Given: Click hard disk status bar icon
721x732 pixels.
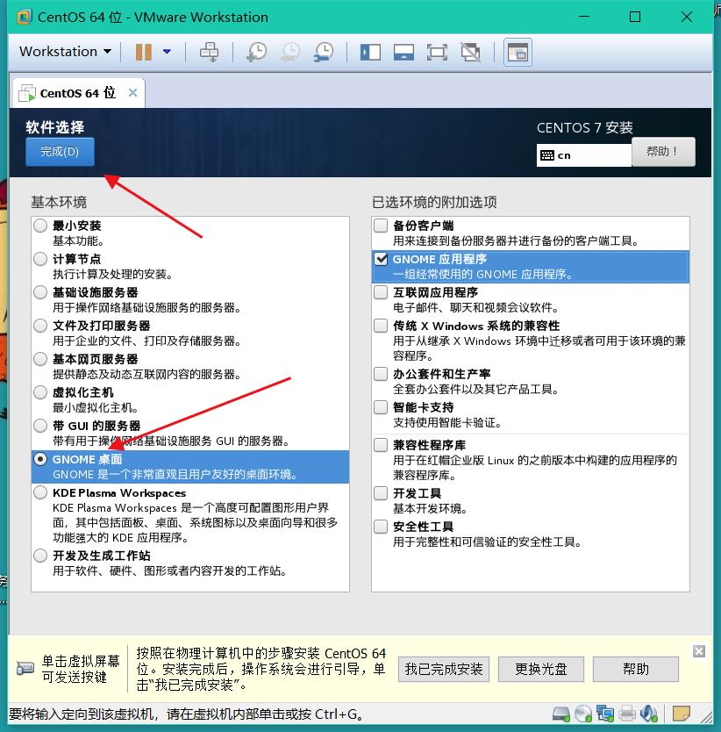Looking at the screenshot, I should (561, 714).
